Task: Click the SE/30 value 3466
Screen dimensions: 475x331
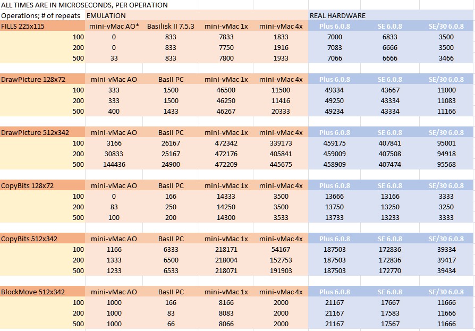Action: click(x=446, y=58)
